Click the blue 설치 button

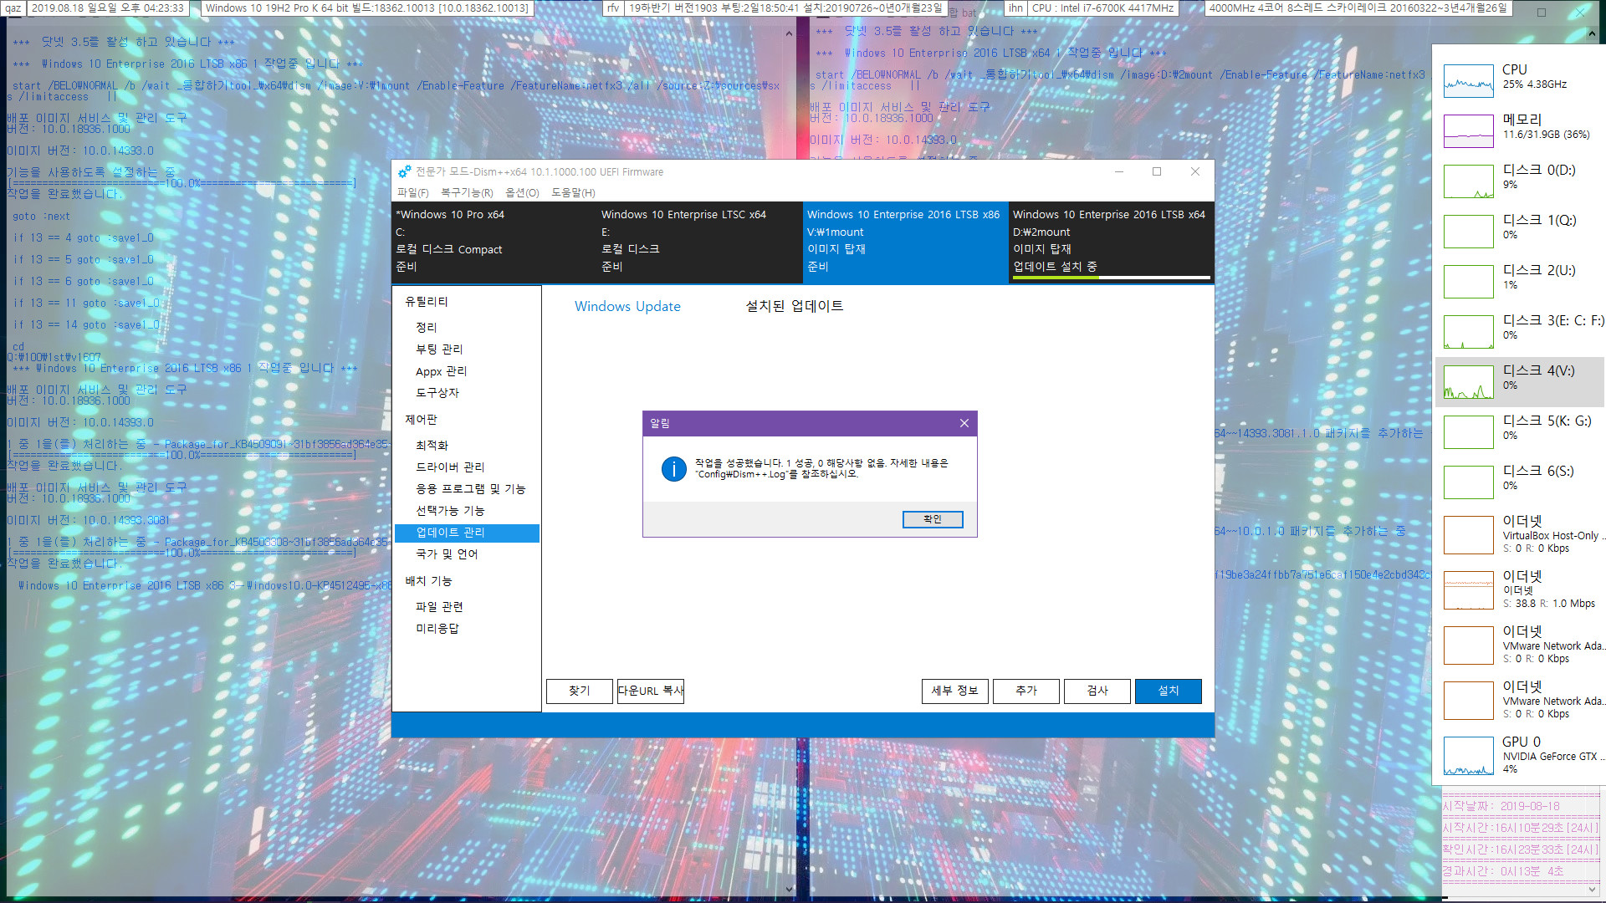coord(1169,691)
